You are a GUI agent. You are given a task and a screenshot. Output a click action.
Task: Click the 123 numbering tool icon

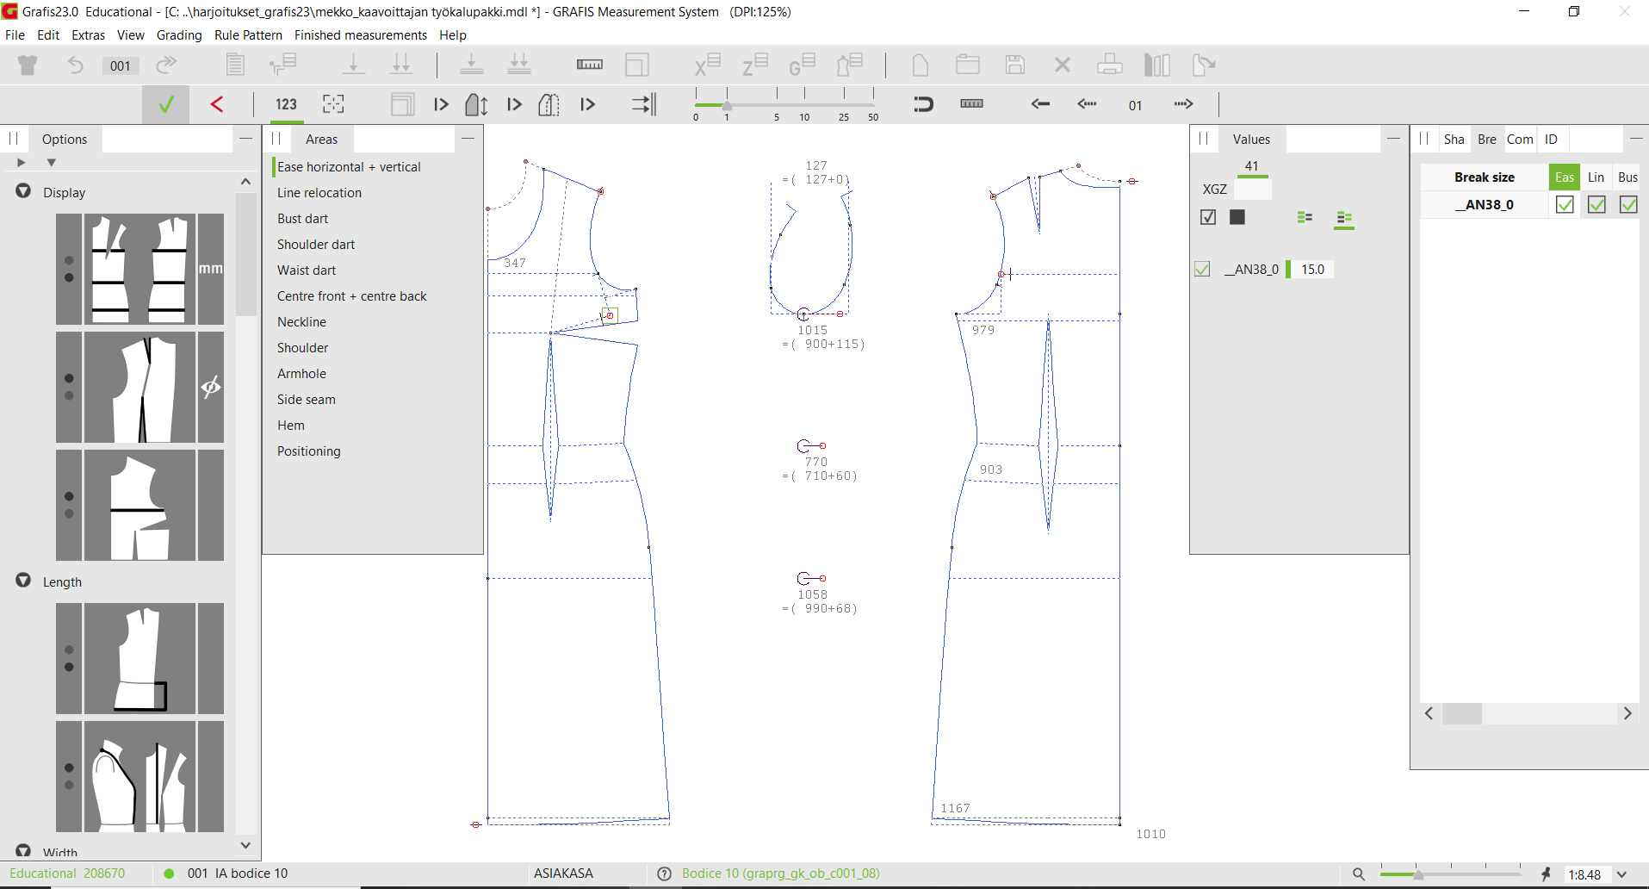point(286,104)
